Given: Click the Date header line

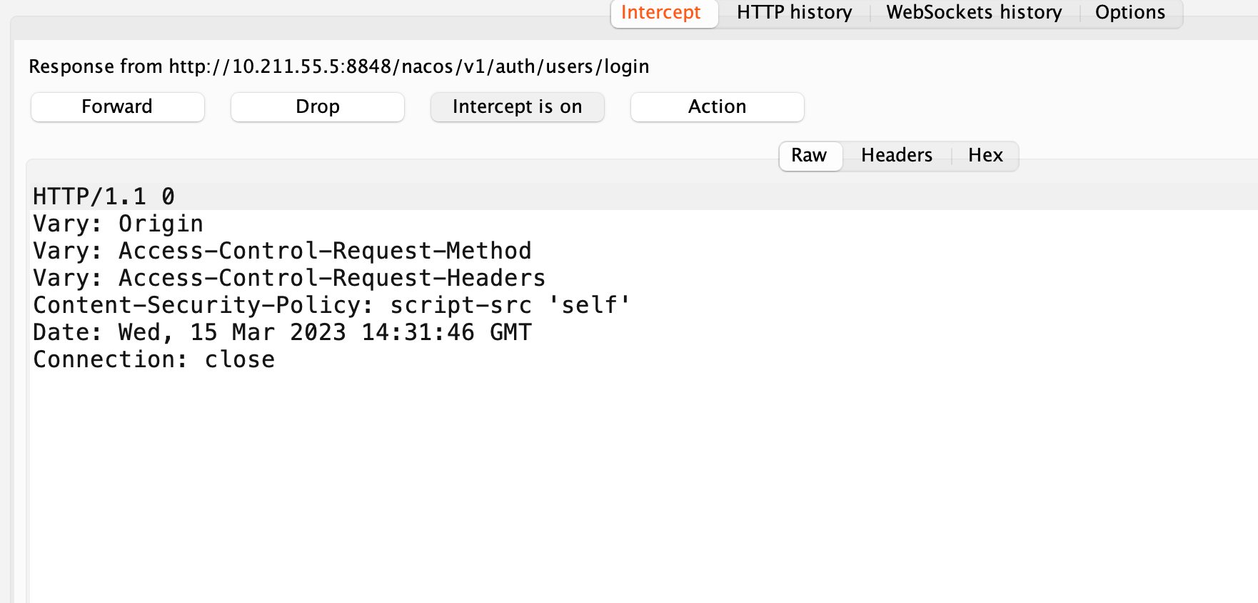Looking at the screenshot, I should pos(283,332).
